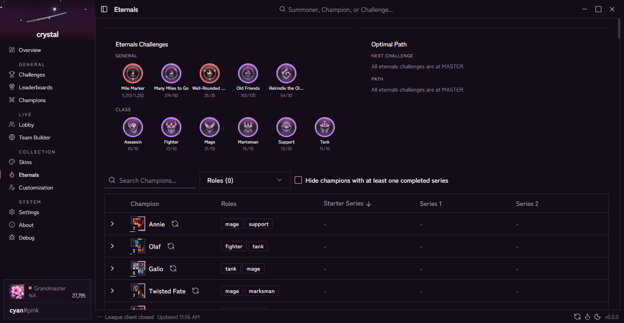Viewport: 624px width, 323px height.
Task: Select the Old Friends challenge badge
Action: pos(248,73)
